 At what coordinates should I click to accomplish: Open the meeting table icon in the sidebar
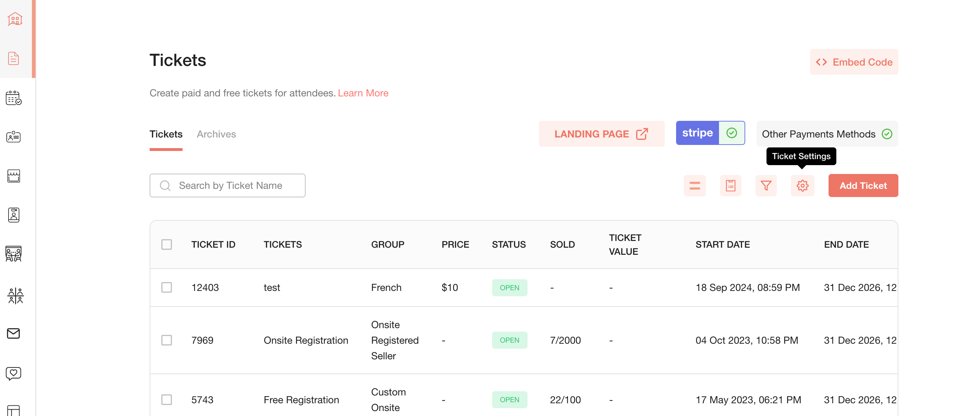13,254
